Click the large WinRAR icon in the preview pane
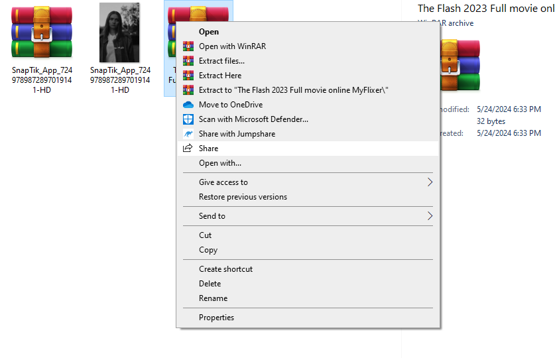 tap(460, 66)
